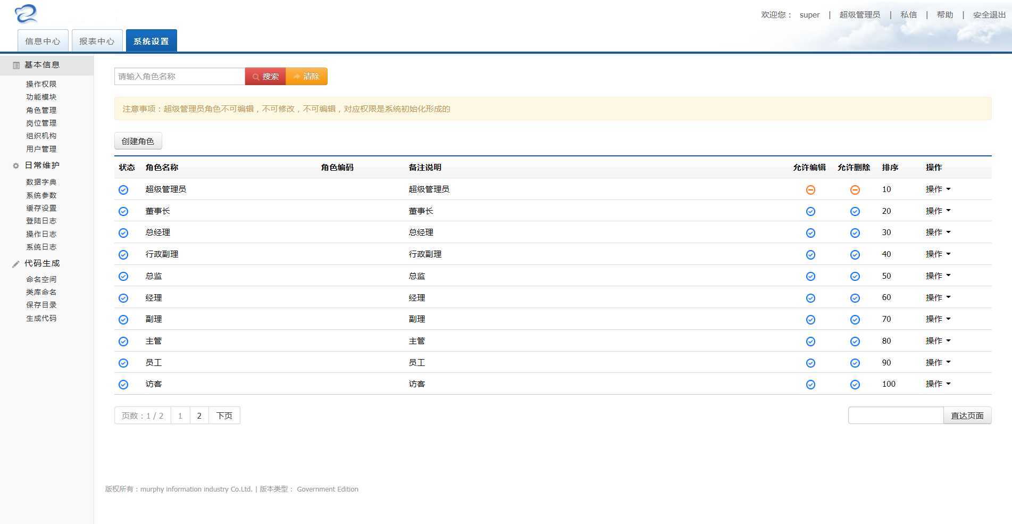Open the 帮助 link in header
This screenshot has width=1012, height=524.
tap(945, 15)
